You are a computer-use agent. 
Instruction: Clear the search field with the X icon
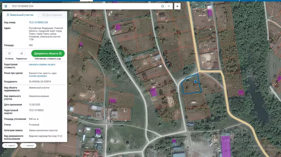169,6
